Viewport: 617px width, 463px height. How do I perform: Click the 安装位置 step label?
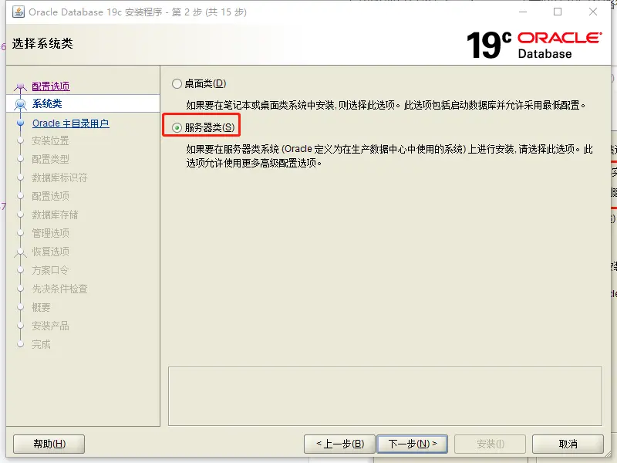(x=50, y=140)
